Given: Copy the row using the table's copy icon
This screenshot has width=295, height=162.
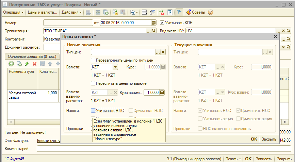Looking at the screenshot, I should coord(19,64).
